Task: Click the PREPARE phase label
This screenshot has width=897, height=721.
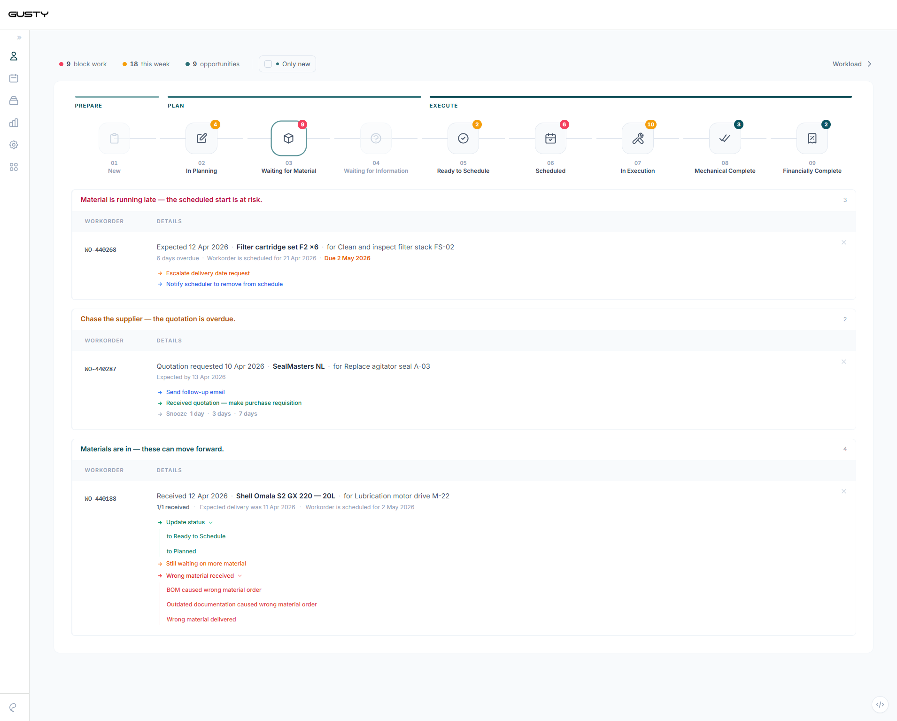Action: [88, 106]
